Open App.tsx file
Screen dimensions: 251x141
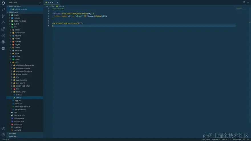coord(25,101)
